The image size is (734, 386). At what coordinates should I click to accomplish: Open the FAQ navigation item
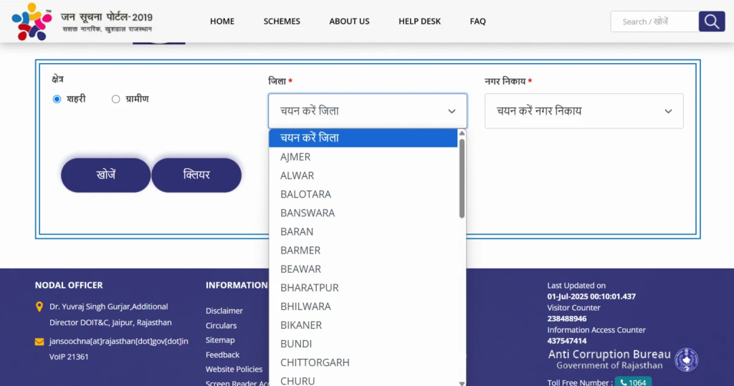point(477,21)
